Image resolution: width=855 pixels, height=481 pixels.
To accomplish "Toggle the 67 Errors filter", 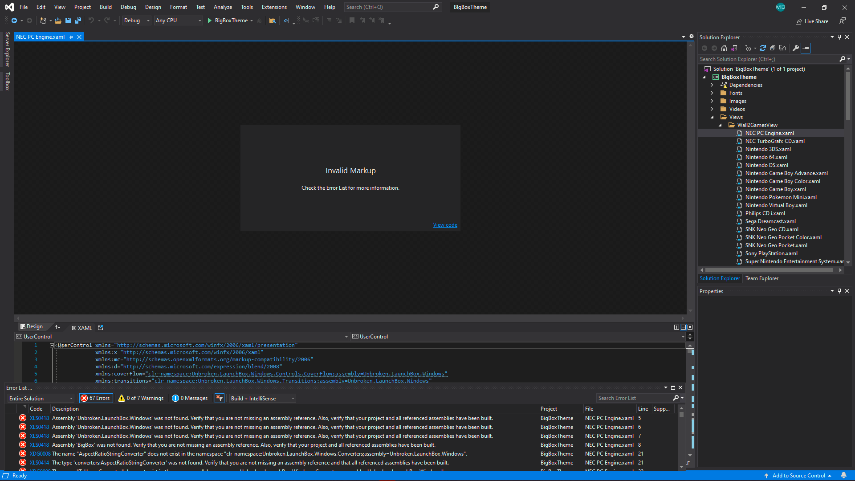I will pyautogui.click(x=96, y=398).
